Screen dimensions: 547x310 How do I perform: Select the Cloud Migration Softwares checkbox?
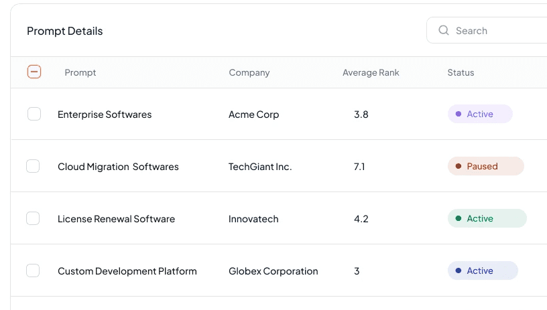(x=33, y=166)
